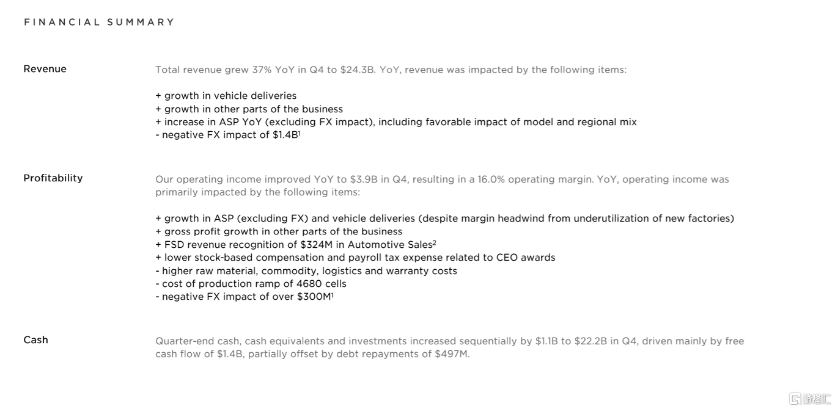The height and width of the screenshot is (409, 835).
Task: Click the increase in ASP YoY line
Action: 396,122
